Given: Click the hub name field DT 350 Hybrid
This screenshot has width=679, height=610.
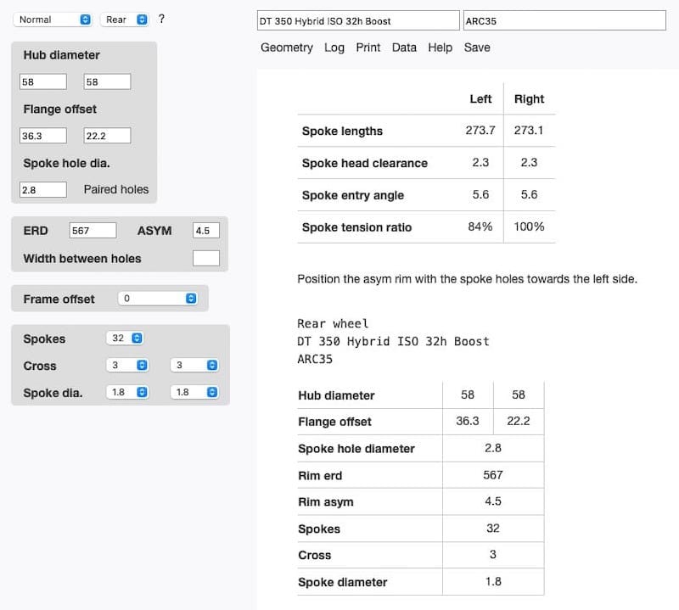Looking at the screenshot, I should [x=358, y=20].
